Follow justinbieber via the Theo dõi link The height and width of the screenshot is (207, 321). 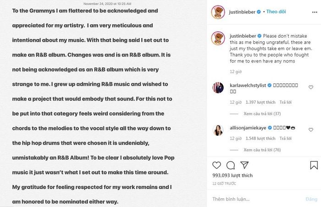pyautogui.click(x=276, y=11)
